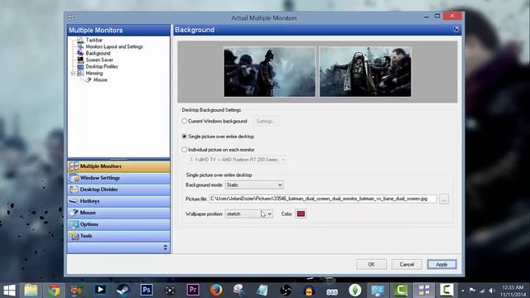Switch to Window Settings section

(x=118, y=178)
